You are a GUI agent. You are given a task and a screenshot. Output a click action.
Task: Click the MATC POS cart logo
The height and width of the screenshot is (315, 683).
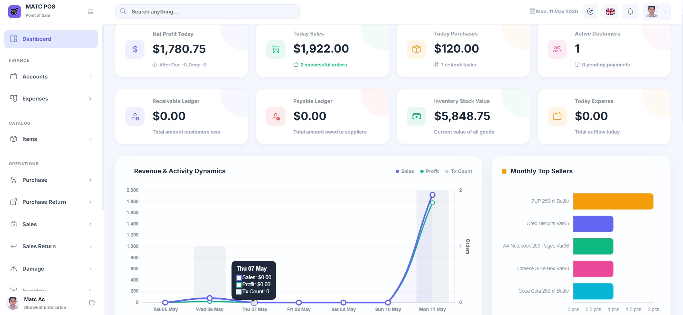[14, 12]
